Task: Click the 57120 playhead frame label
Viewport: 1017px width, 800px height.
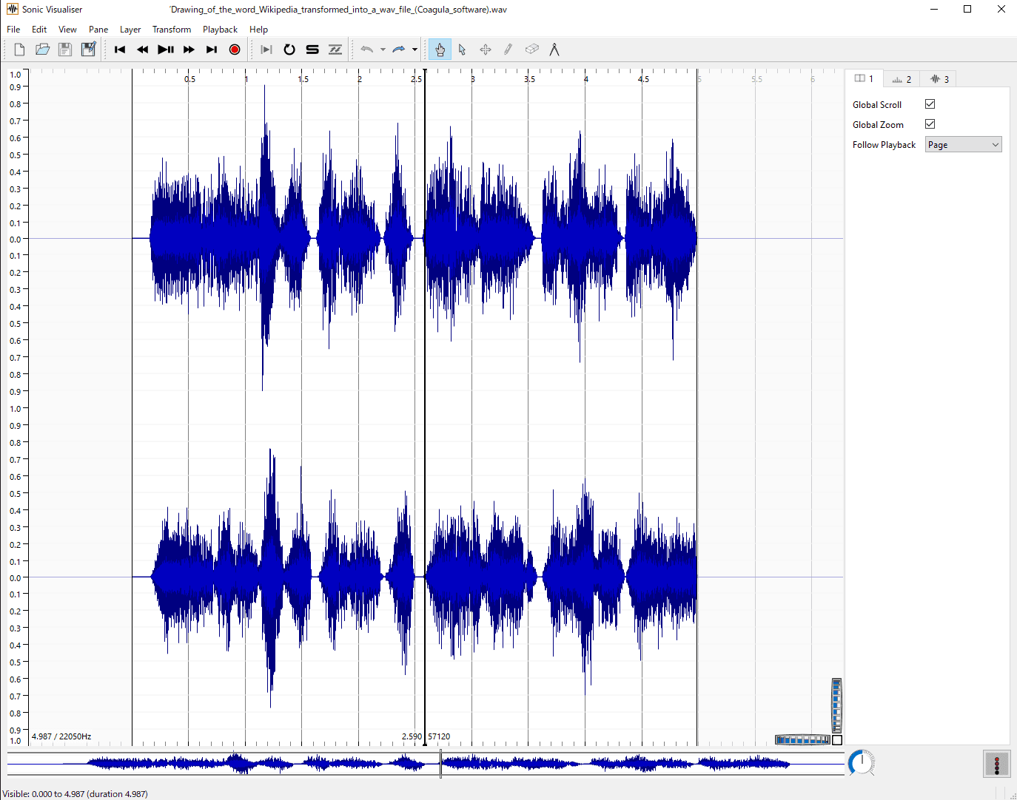Action: point(439,736)
